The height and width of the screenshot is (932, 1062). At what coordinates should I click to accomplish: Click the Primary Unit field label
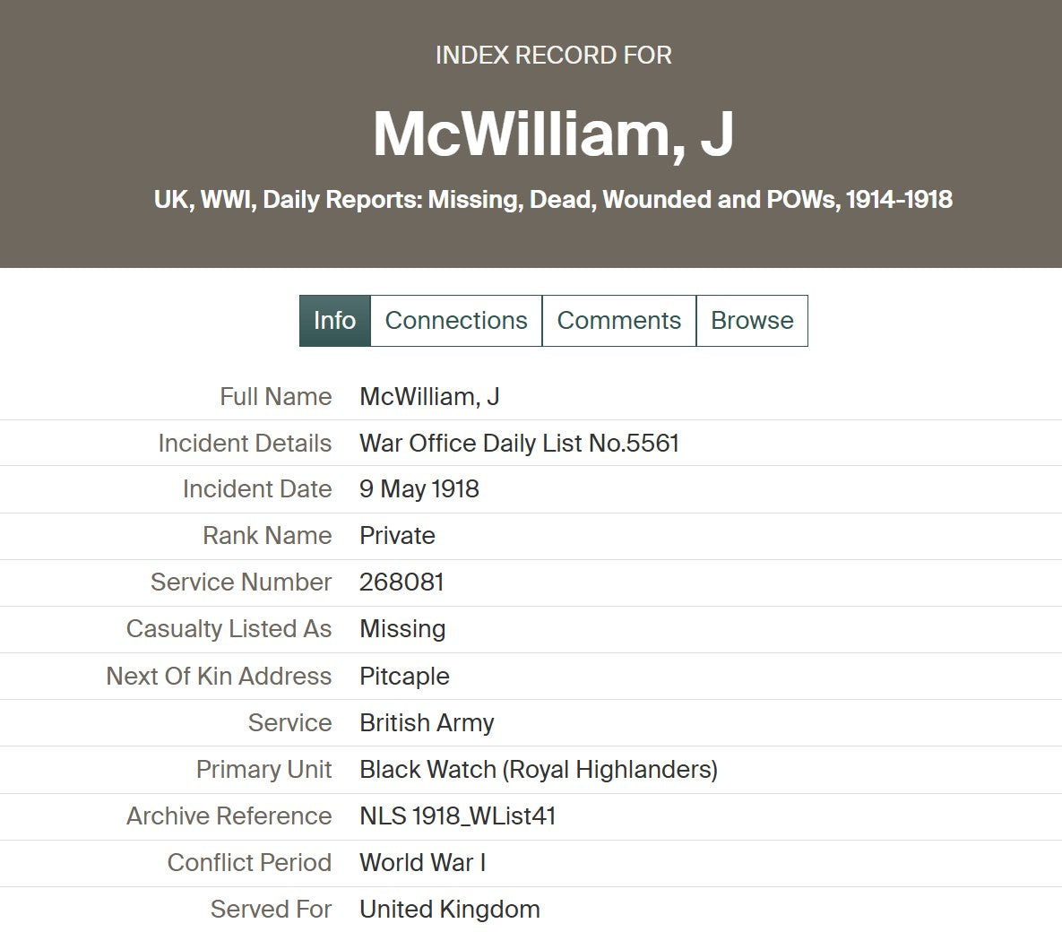pyautogui.click(x=263, y=770)
